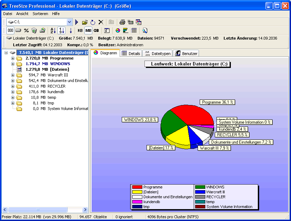291x221 pixels.
Task: Switch to the Details tab
Action: coord(131,54)
